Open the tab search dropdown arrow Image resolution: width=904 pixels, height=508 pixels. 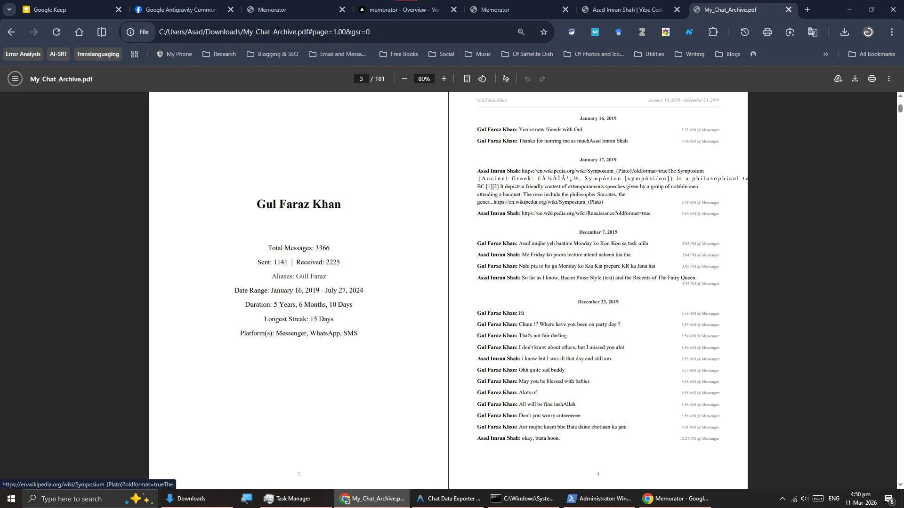pyautogui.click(x=9, y=9)
